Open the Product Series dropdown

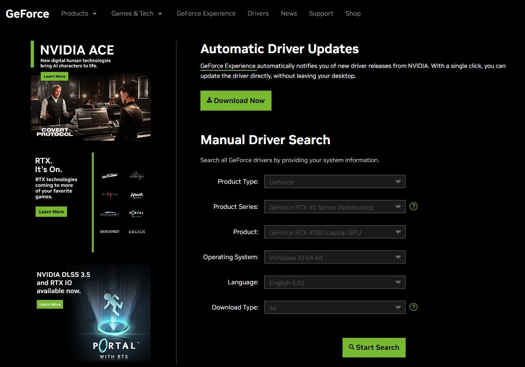pyautogui.click(x=335, y=207)
